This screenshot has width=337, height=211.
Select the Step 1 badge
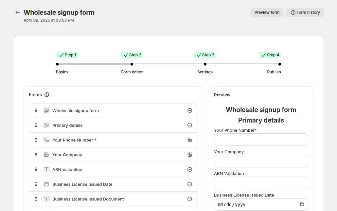click(67, 55)
